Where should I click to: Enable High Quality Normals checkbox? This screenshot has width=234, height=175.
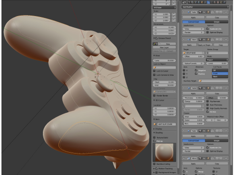[208, 108]
